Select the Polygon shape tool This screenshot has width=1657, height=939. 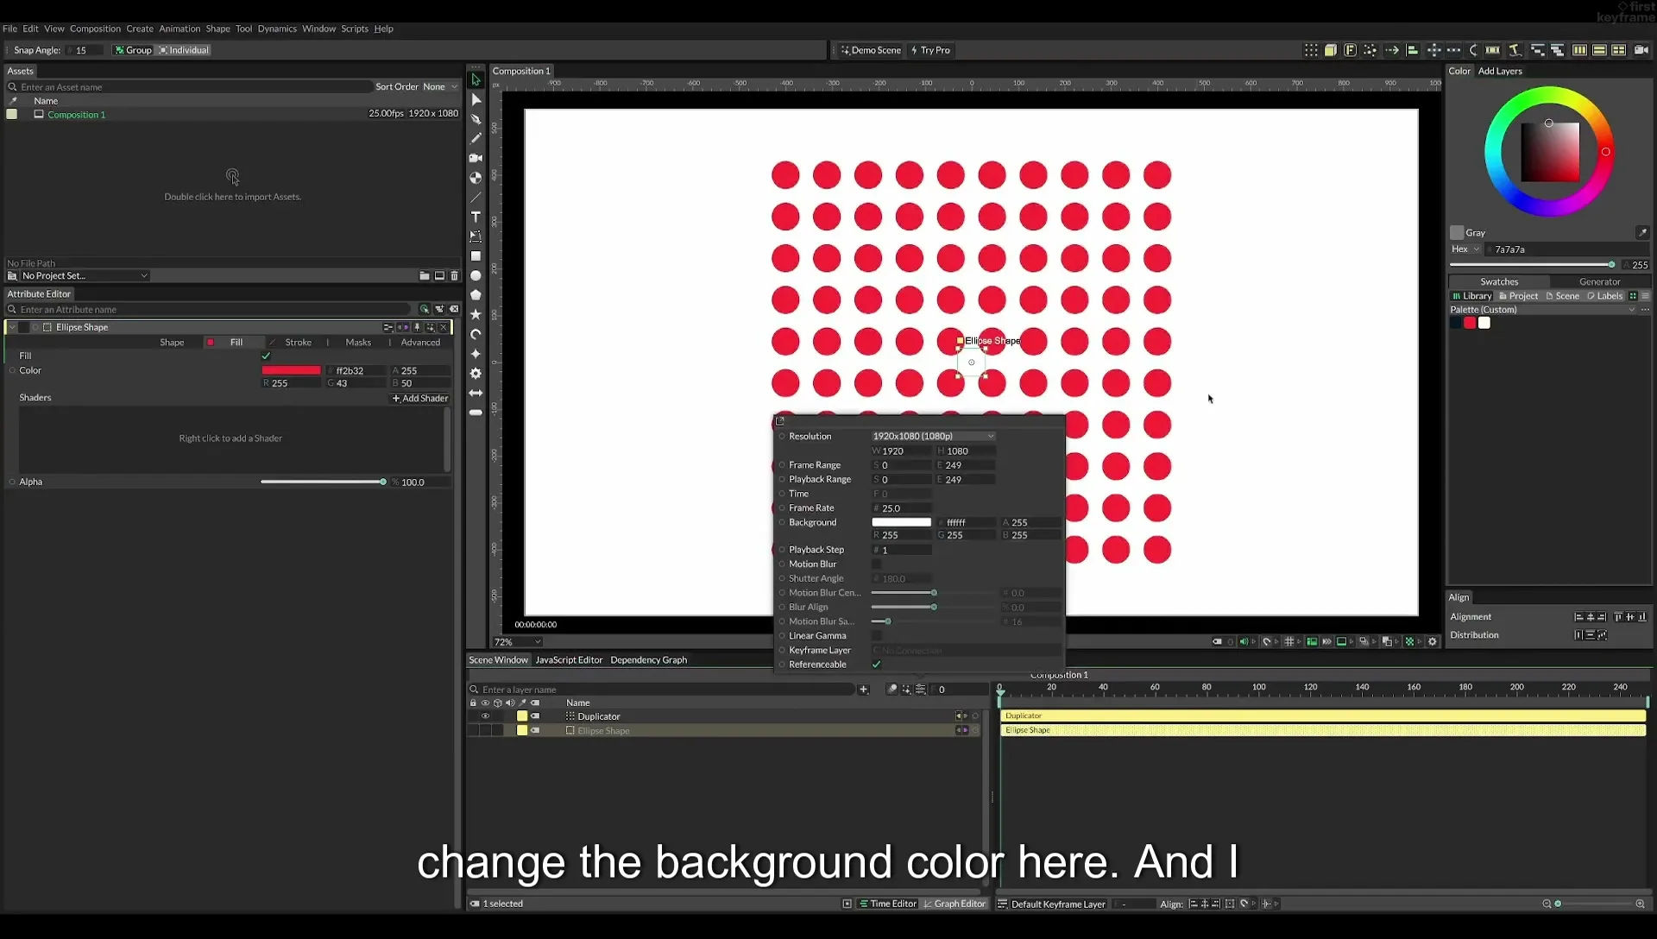coord(476,295)
